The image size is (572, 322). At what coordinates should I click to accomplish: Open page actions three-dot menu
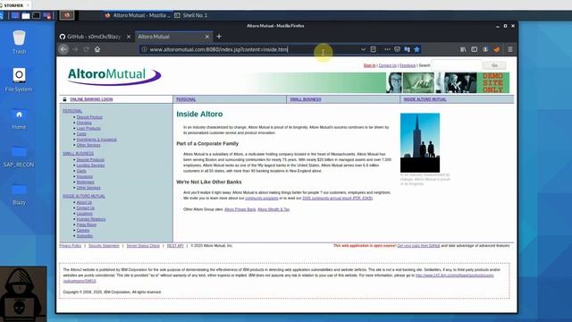(x=387, y=49)
